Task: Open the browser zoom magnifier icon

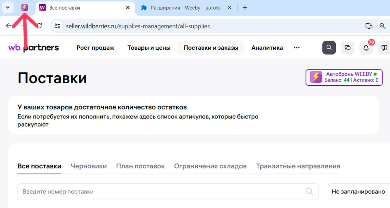Action: click(x=383, y=26)
